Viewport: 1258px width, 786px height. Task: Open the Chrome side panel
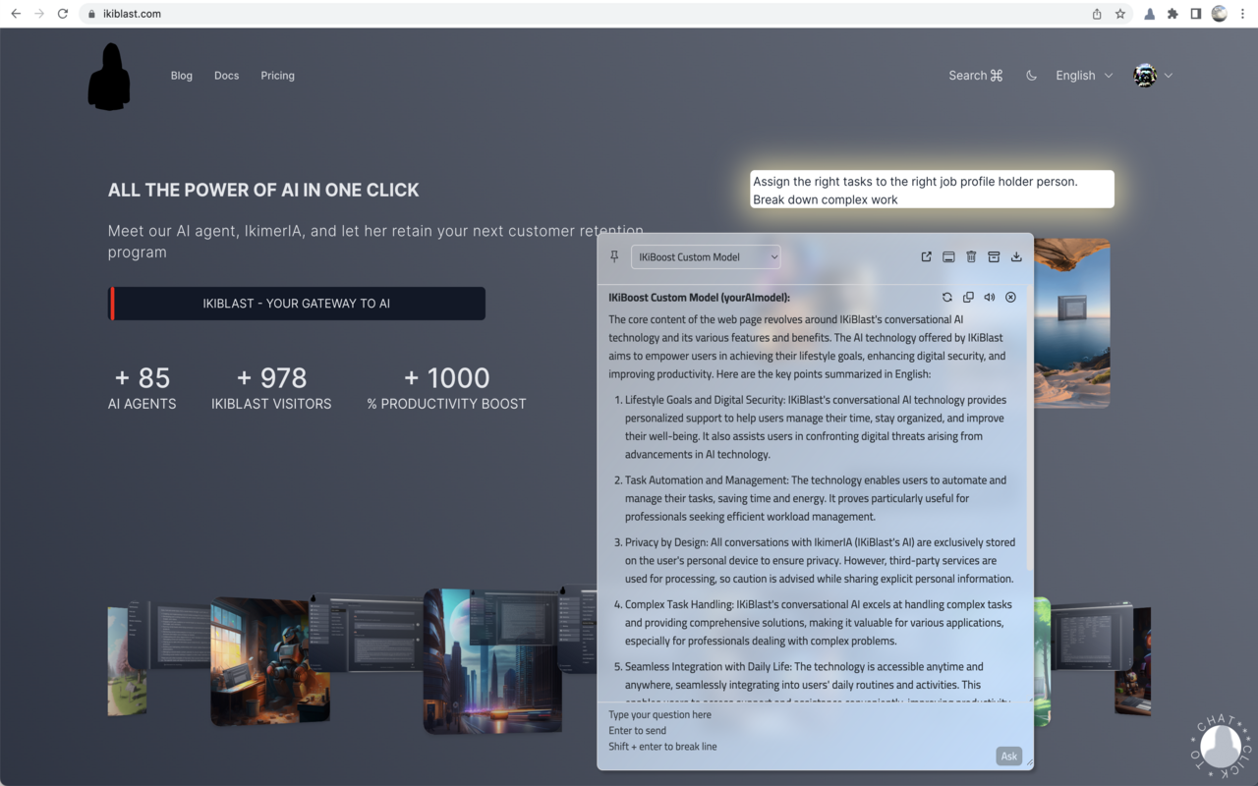click(1196, 14)
